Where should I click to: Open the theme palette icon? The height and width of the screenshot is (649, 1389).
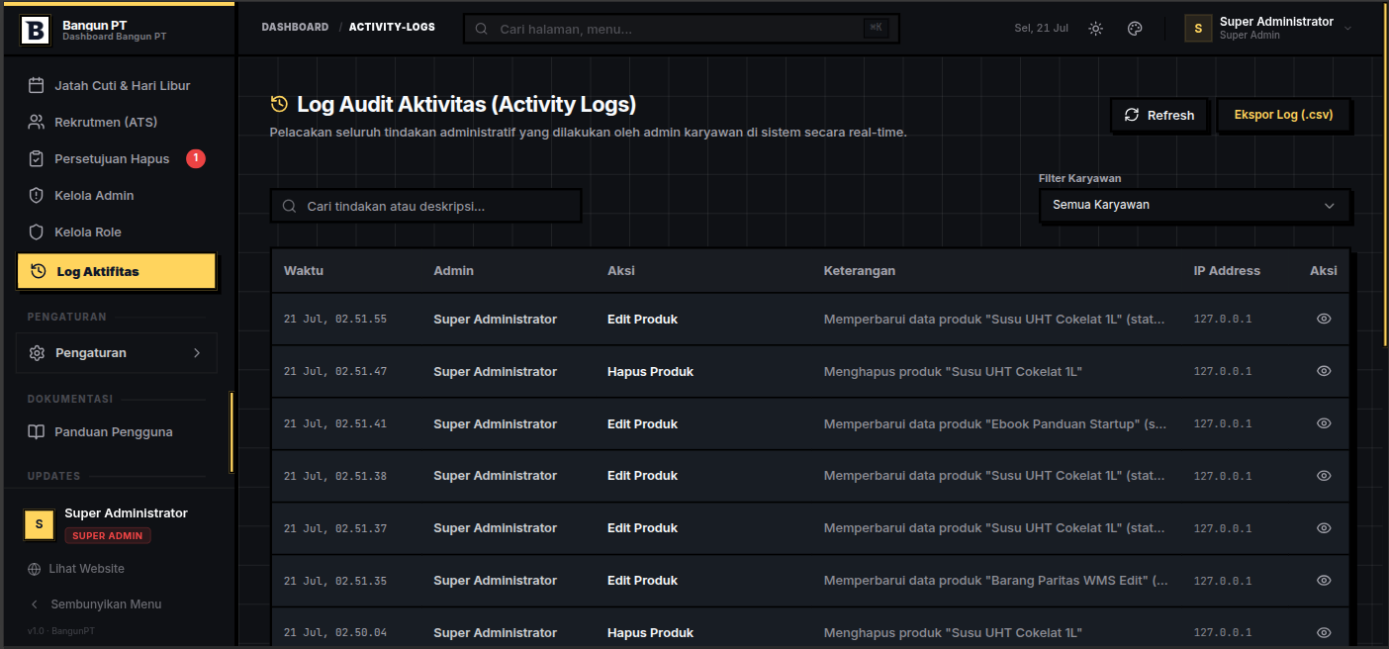tap(1135, 29)
